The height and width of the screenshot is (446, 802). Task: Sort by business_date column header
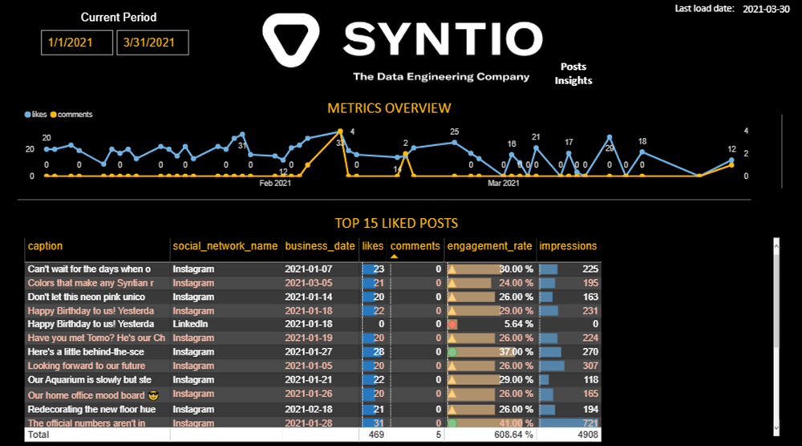[x=320, y=246]
